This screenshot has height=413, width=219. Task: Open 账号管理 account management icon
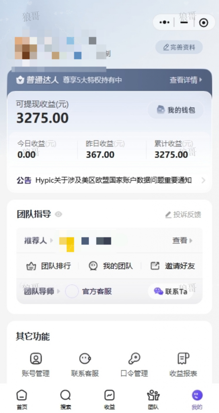[x=36, y=359]
